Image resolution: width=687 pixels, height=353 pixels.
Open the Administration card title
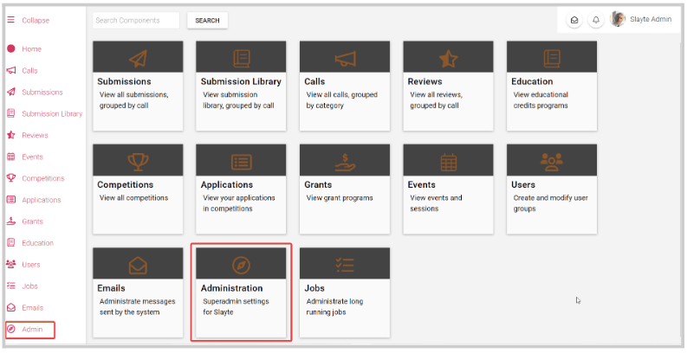coord(232,288)
